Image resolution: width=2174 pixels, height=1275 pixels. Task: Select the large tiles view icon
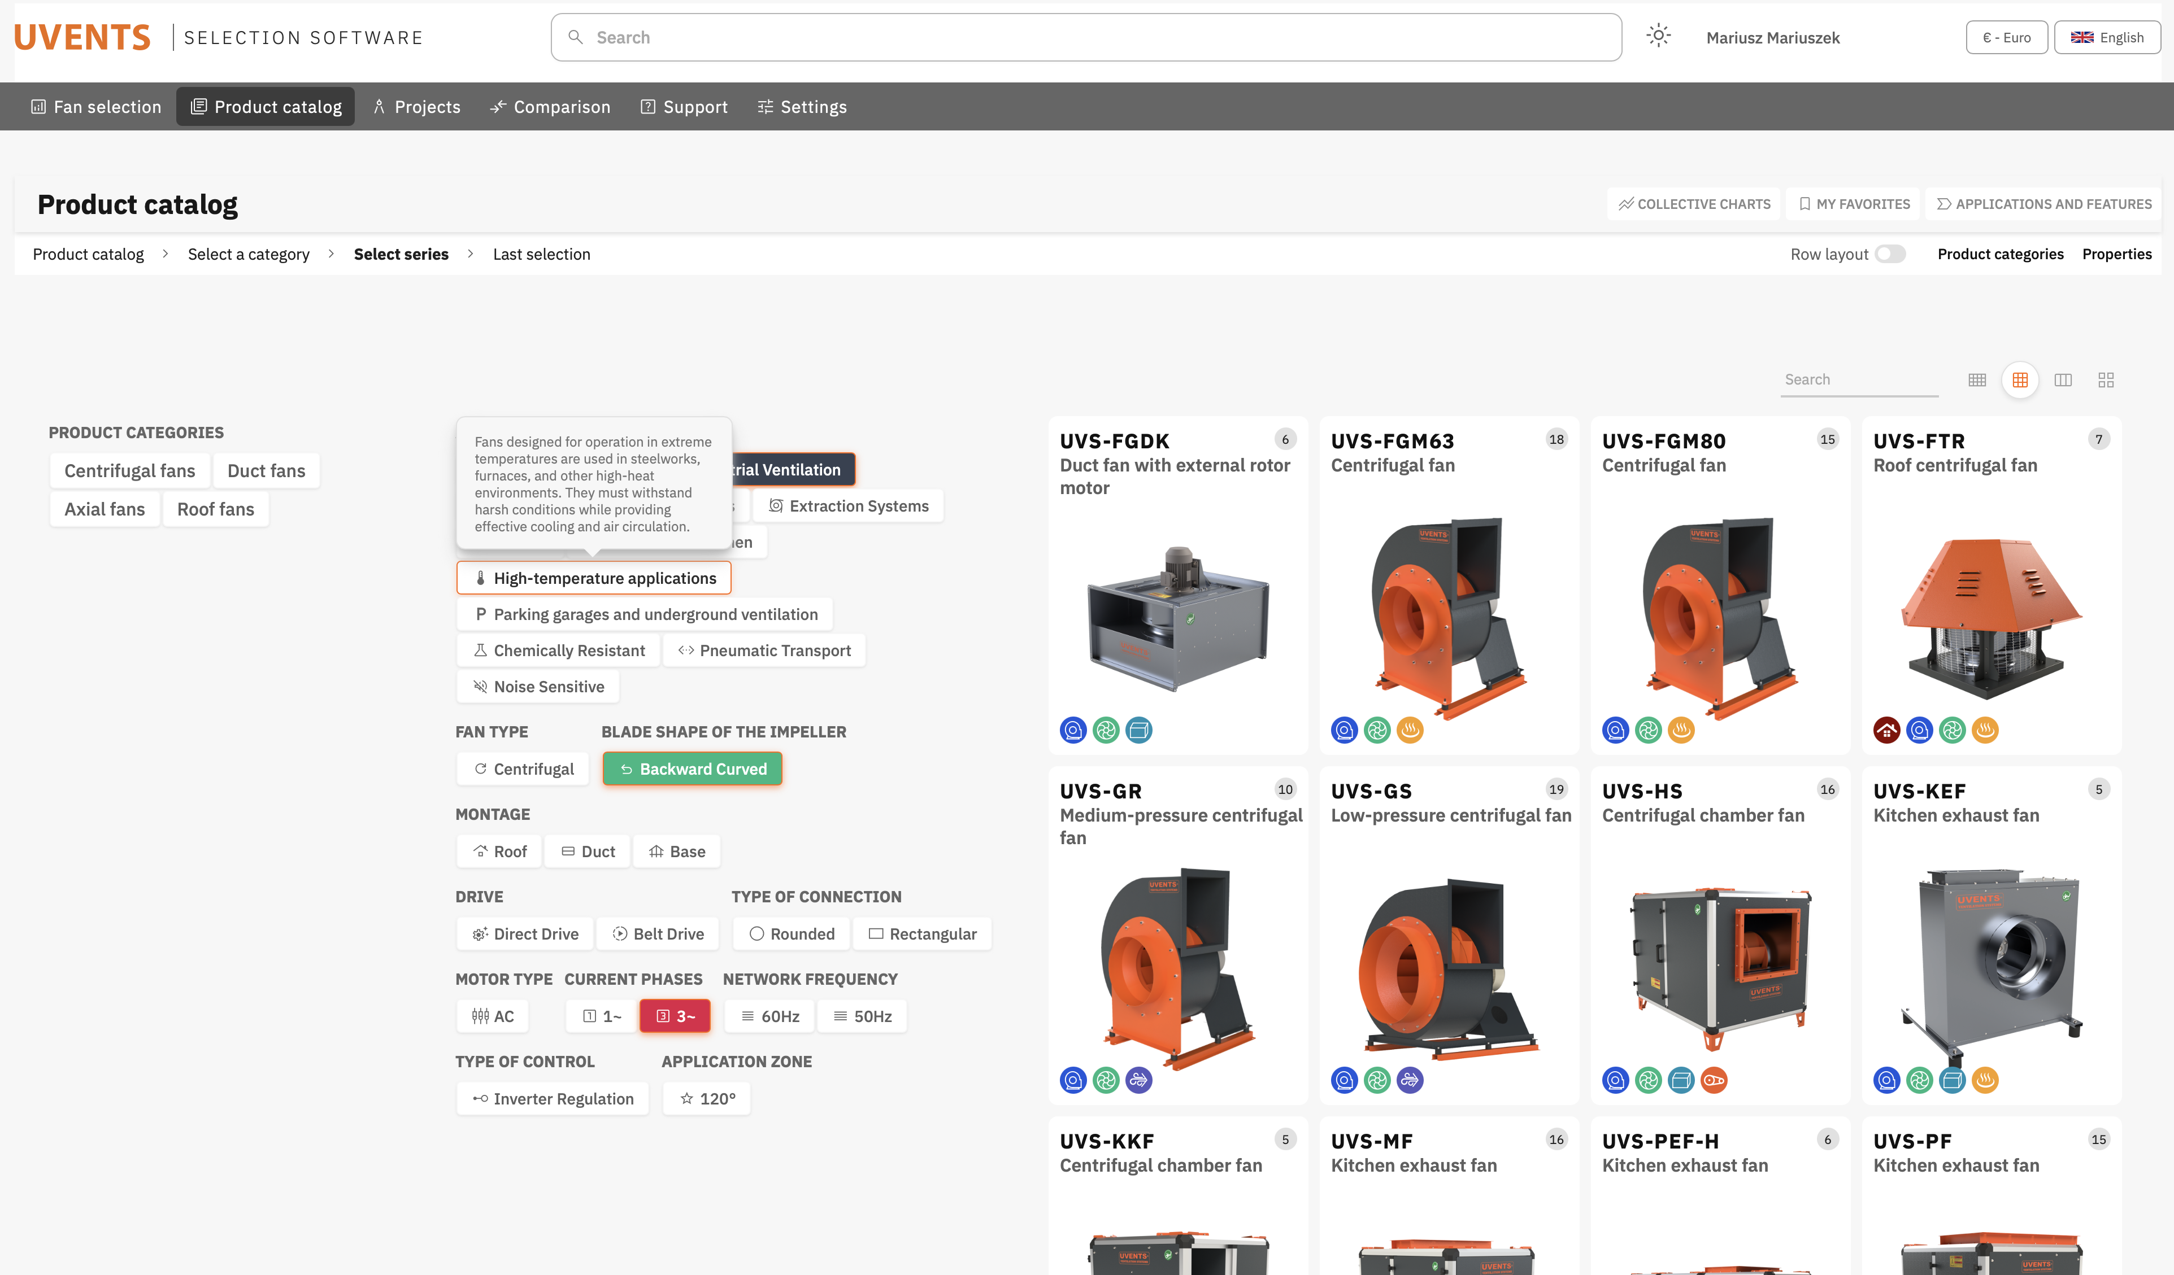(2106, 380)
